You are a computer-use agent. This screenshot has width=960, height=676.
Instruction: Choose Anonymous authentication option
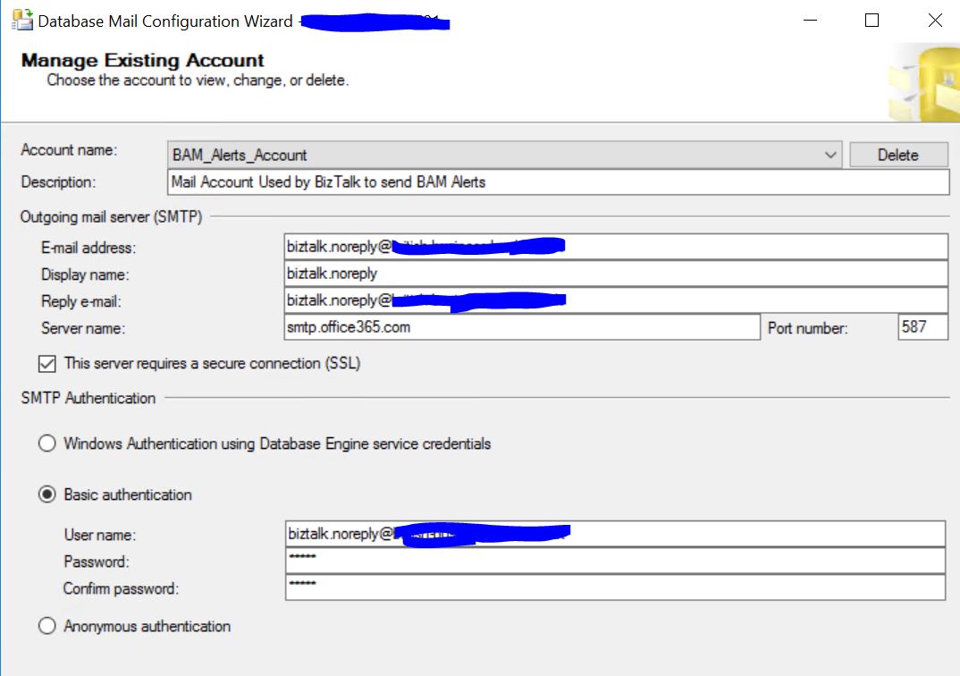[x=47, y=626]
